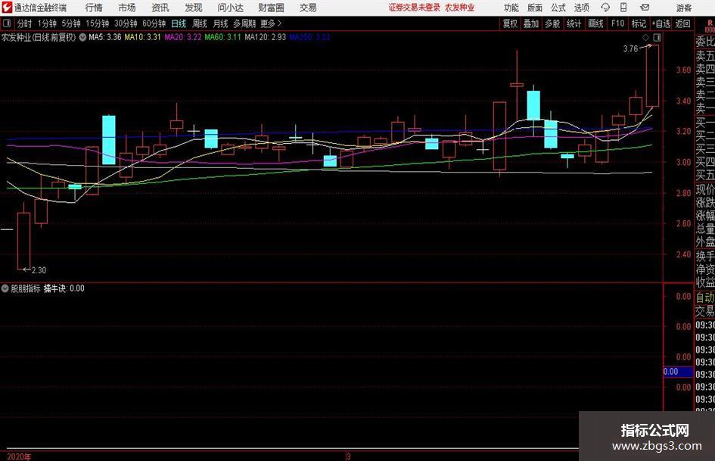Open the 财富圈 menu

(x=271, y=8)
